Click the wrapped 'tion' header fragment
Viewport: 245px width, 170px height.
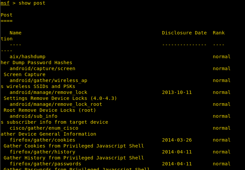pos(7,39)
